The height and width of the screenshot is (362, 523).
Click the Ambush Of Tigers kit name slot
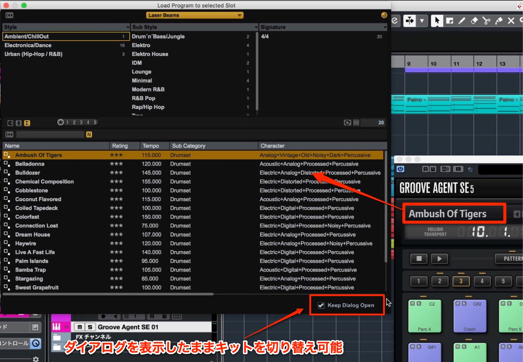(x=454, y=214)
